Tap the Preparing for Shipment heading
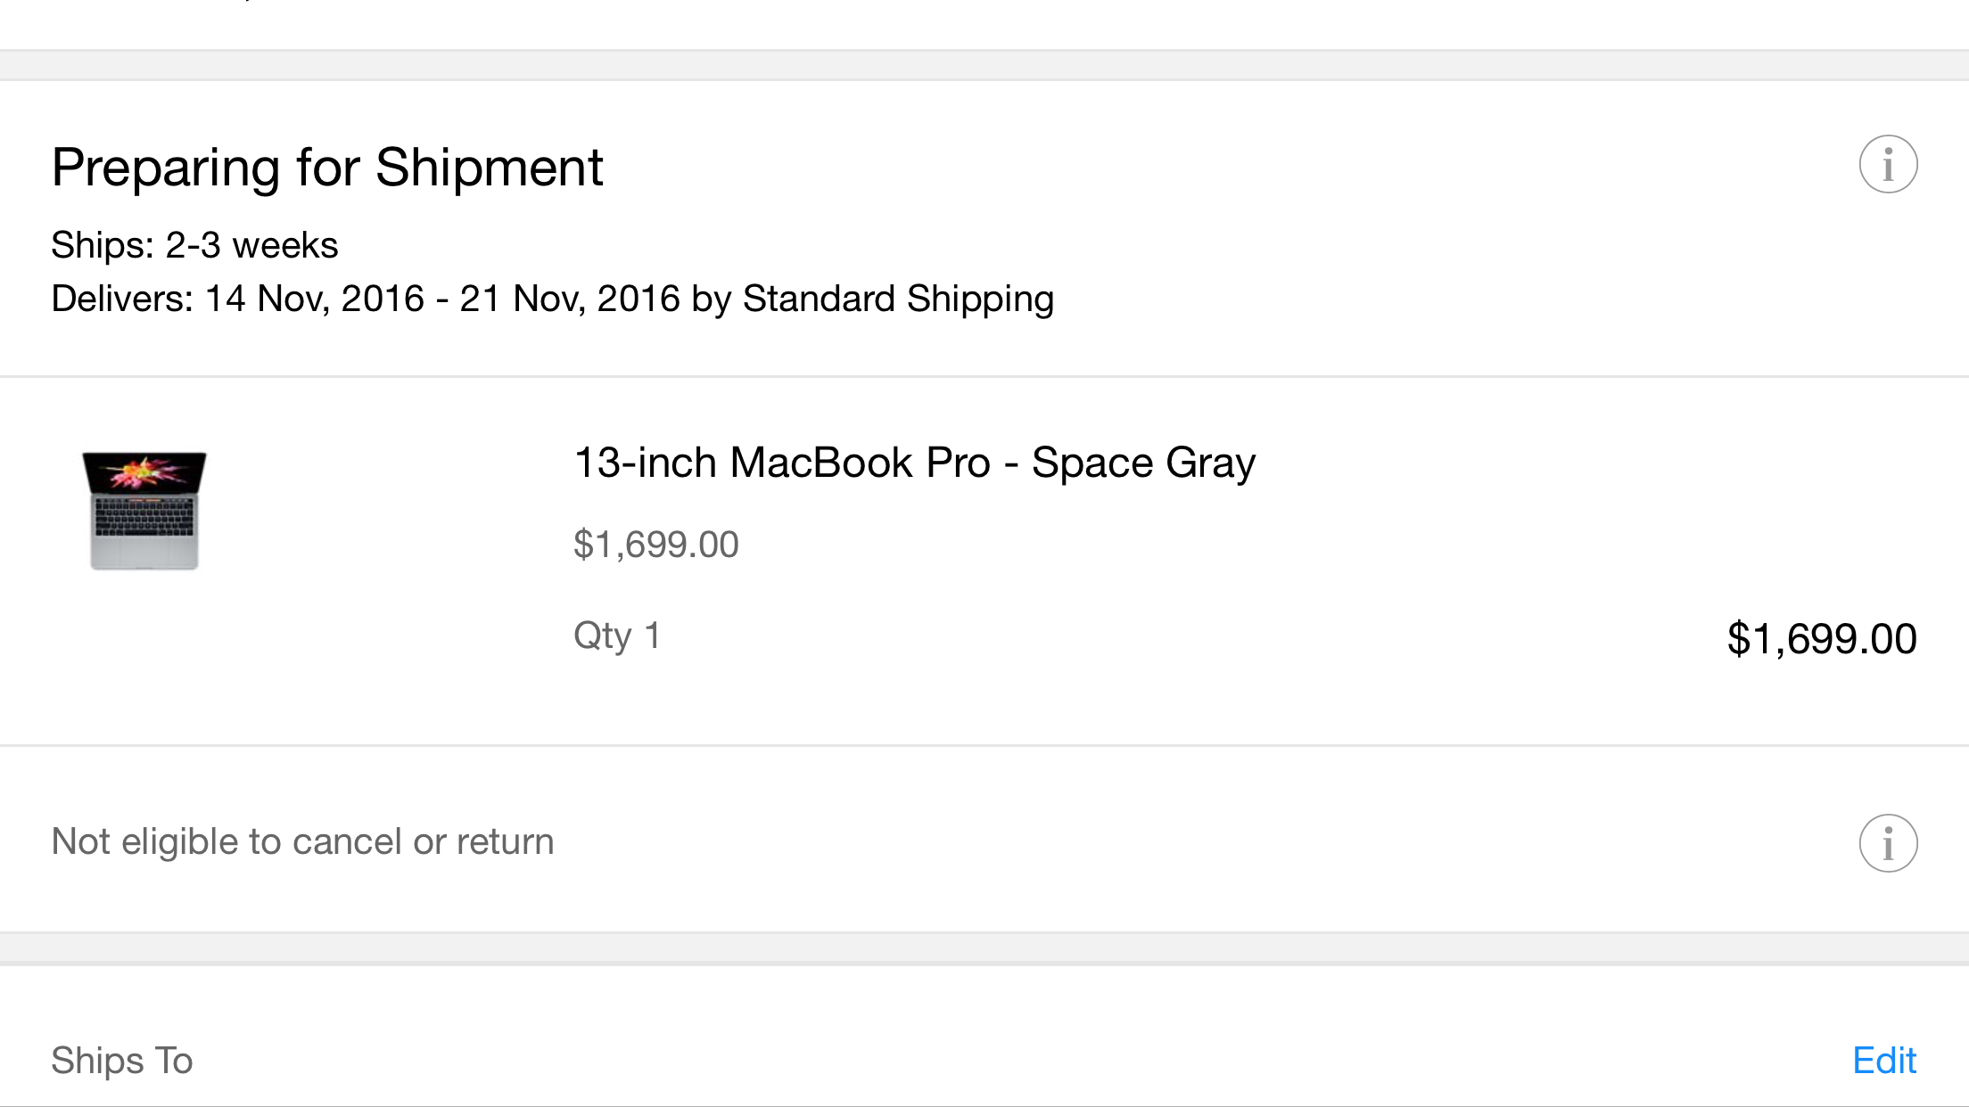The image size is (1969, 1107). tap(327, 168)
